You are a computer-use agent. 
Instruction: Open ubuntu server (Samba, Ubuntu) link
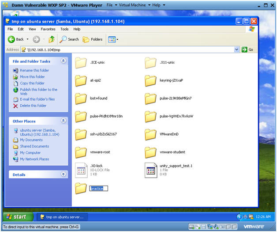pyautogui.click(x=40, y=132)
